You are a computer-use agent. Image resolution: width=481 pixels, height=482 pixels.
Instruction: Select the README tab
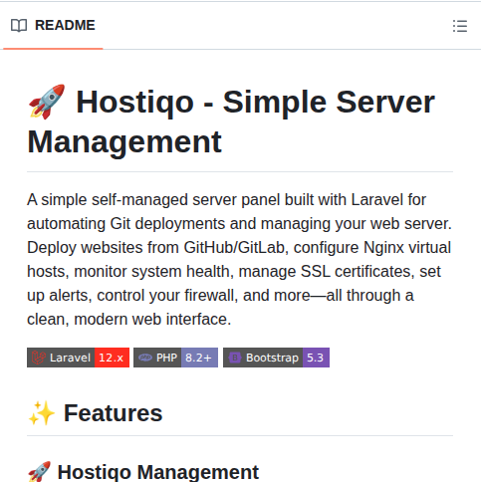[53, 26]
